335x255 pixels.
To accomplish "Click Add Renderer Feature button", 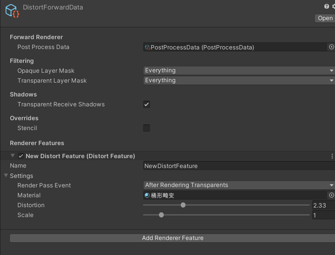I will pyautogui.click(x=172, y=238).
